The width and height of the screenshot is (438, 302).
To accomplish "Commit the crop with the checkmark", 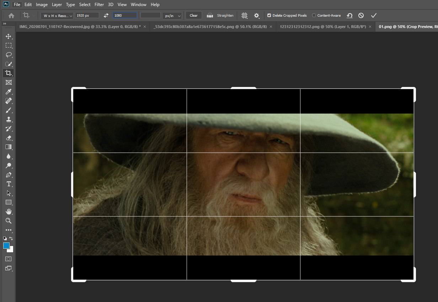I will point(373,16).
